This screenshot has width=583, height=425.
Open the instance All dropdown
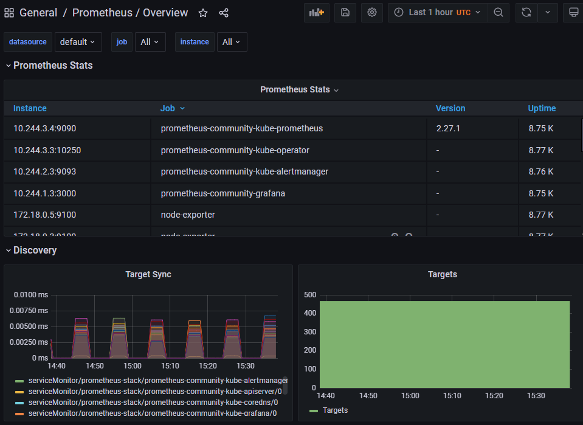[x=232, y=41]
